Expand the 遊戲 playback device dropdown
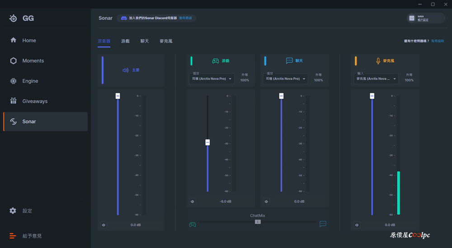 212,79
